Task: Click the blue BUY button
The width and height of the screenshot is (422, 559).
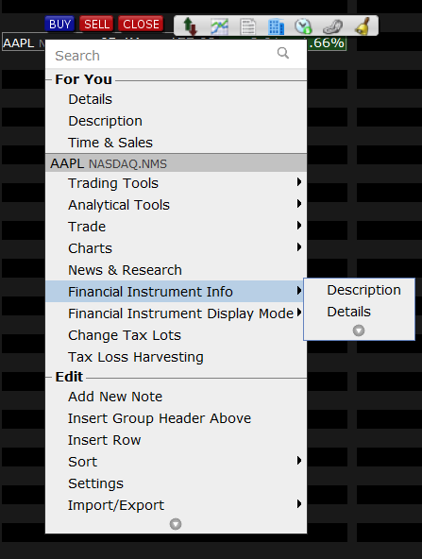Action: pos(59,24)
